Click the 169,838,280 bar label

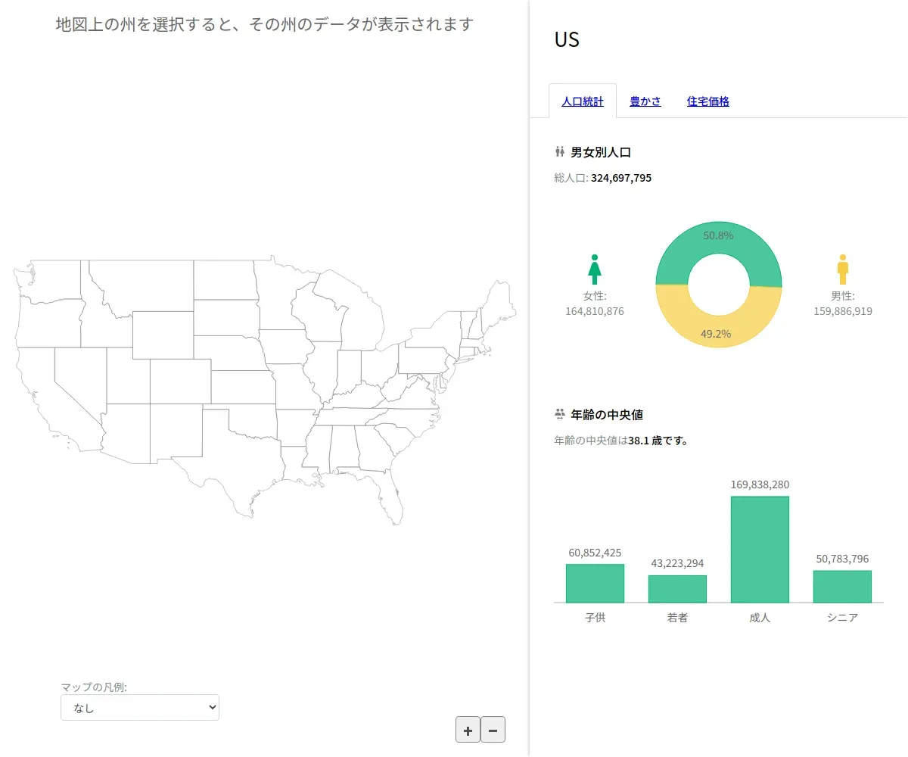click(760, 484)
